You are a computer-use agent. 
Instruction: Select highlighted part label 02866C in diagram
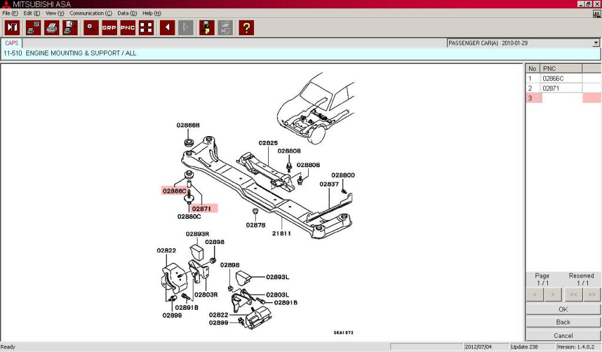click(x=175, y=191)
